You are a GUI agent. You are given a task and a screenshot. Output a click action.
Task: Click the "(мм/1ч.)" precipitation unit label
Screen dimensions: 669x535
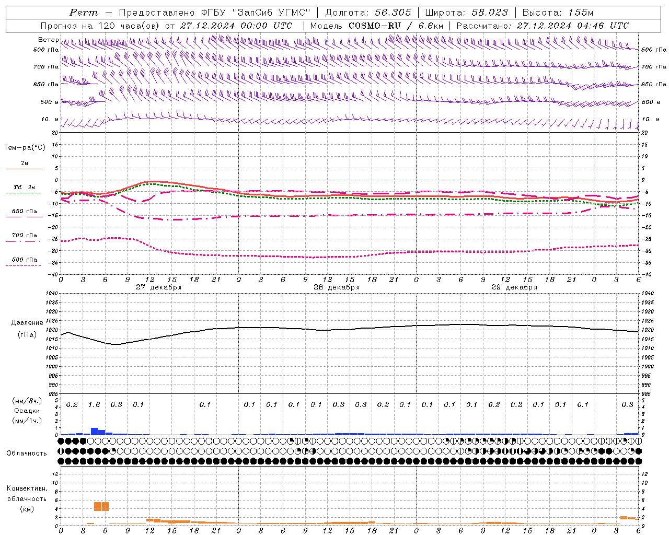pos(26,421)
